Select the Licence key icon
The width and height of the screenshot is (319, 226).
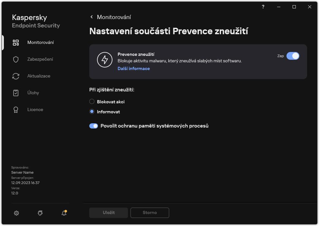click(x=15, y=109)
